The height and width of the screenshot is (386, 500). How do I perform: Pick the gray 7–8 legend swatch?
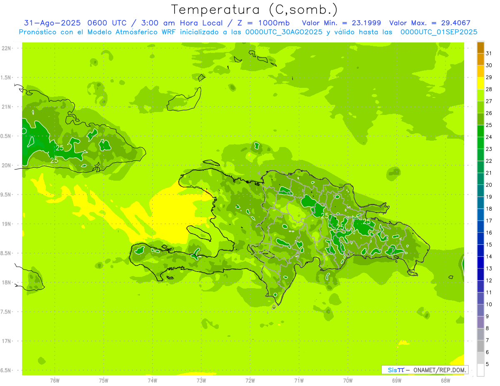pos(480,334)
